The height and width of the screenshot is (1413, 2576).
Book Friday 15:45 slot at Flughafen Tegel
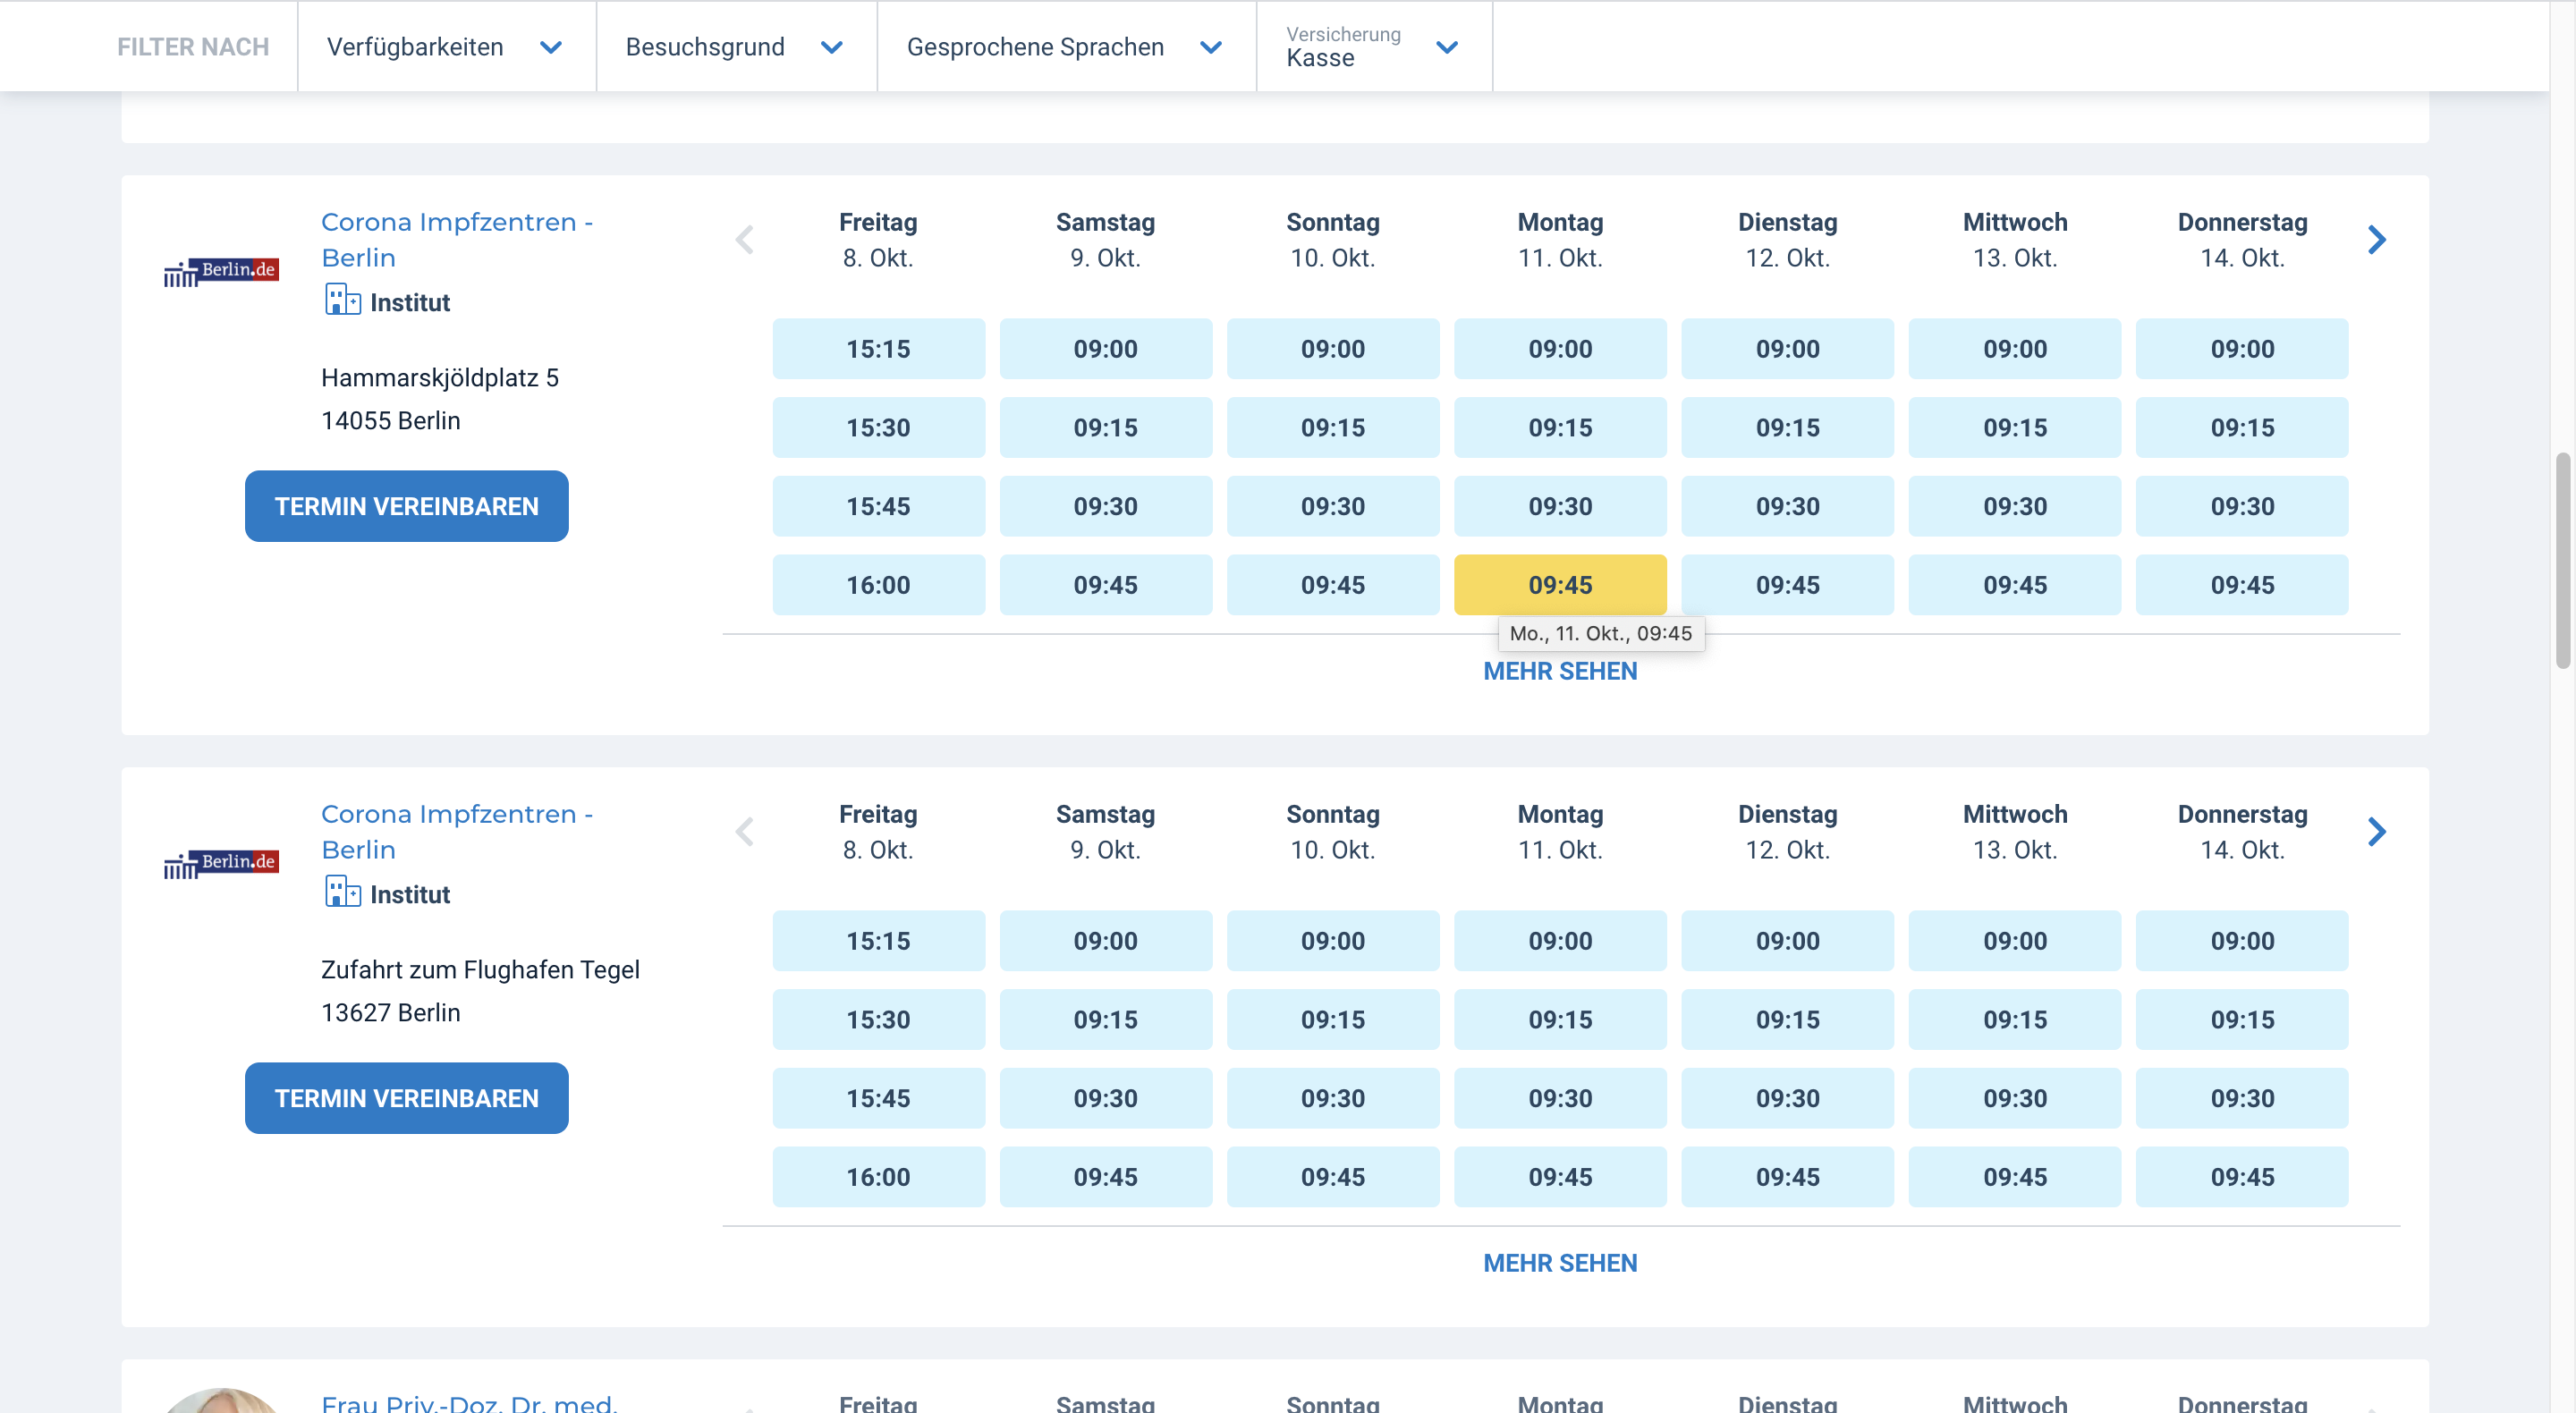[878, 1098]
